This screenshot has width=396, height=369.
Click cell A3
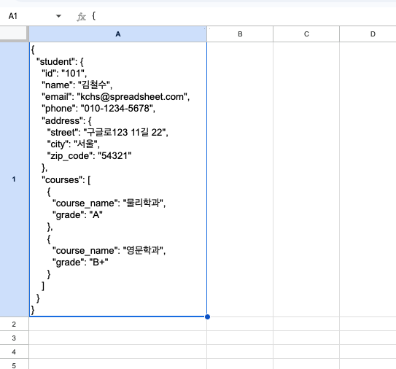tap(118, 338)
